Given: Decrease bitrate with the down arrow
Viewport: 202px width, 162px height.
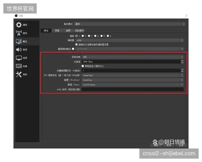Looking at the screenshot, I should pos(182,62).
